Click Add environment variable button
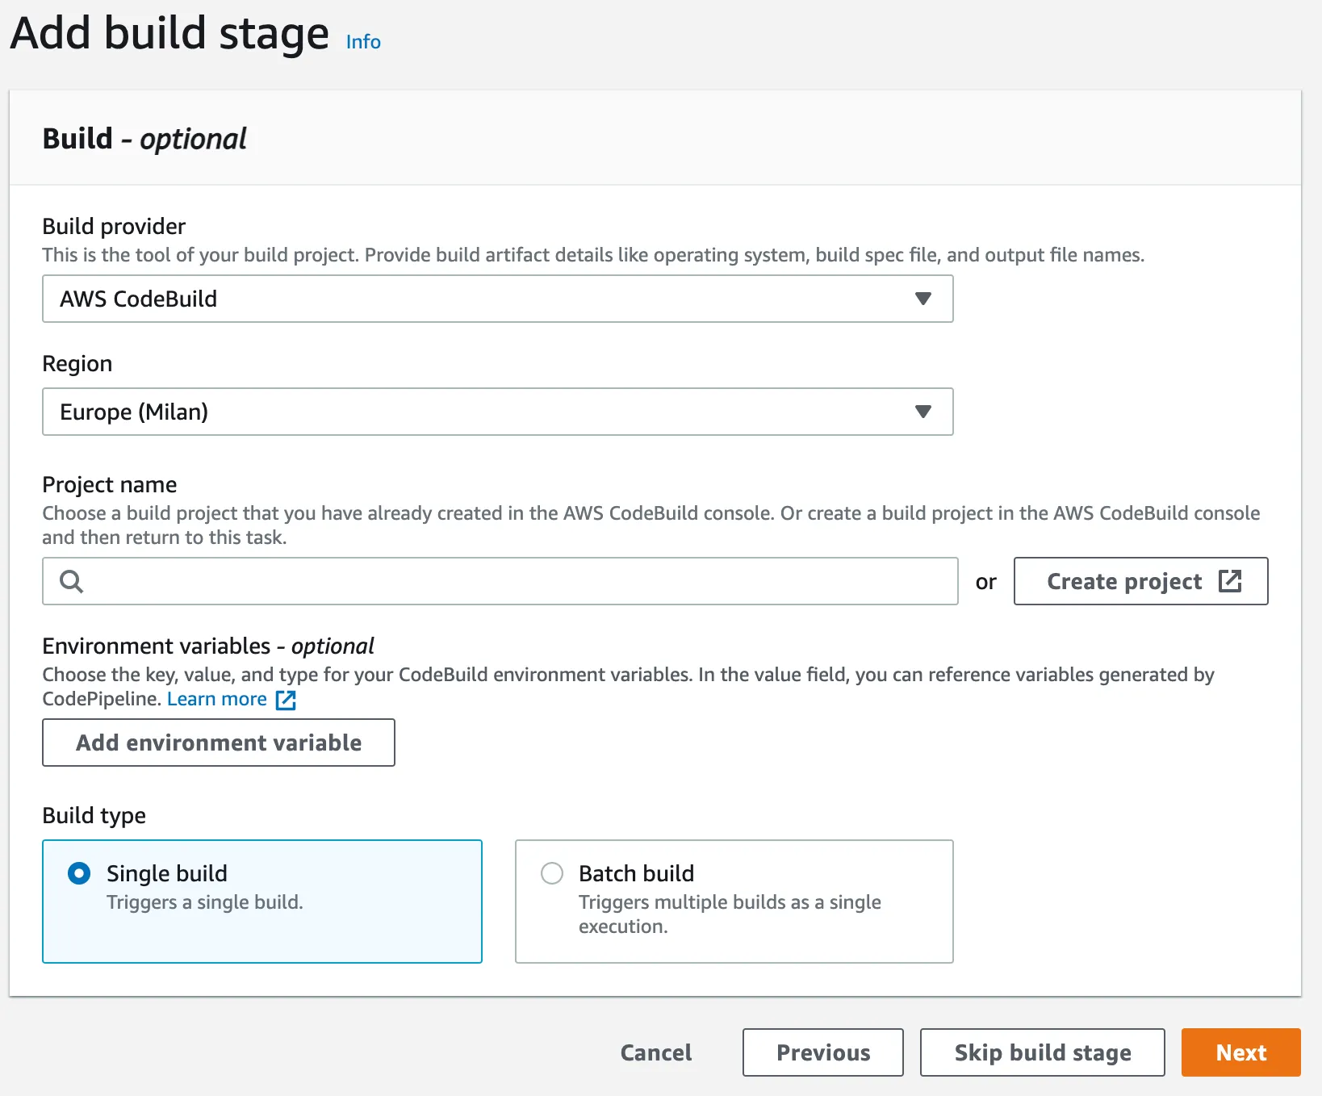 (x=219, y=743)
